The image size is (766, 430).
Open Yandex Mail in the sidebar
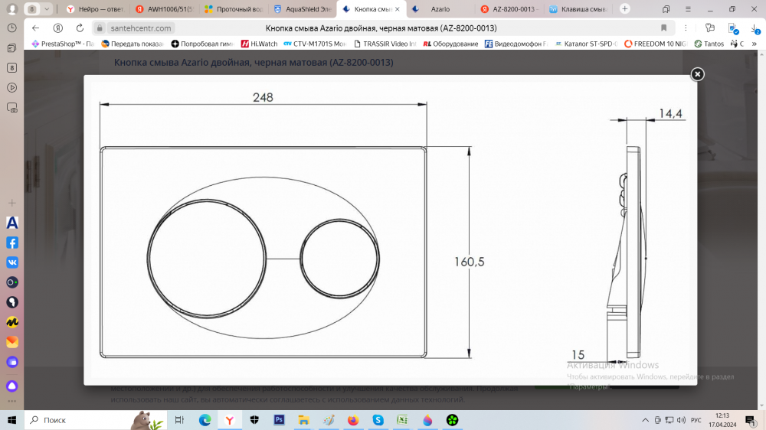click(x=12, y=342)
